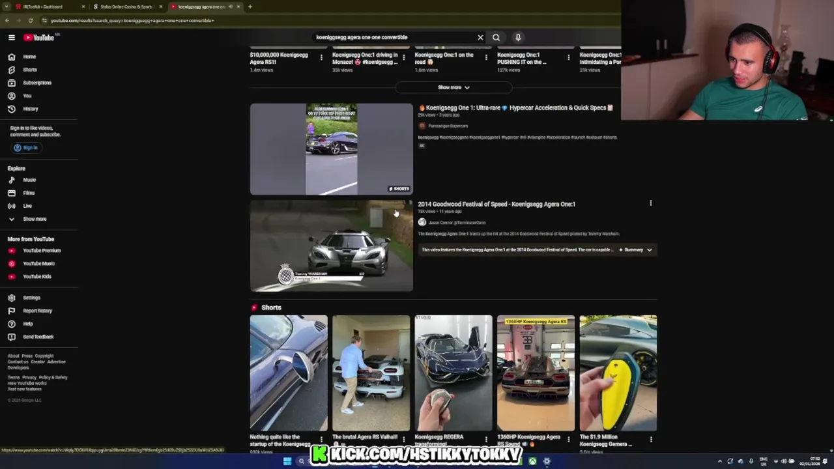Open options for 1360HP Agera RS short
Screen dimensions: 834x469
click(568, 440)
